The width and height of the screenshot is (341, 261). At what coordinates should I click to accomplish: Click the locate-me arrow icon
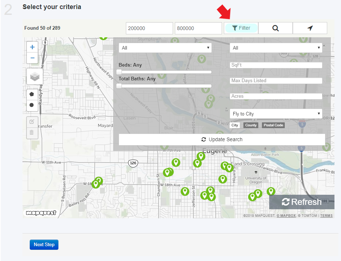pos(310,28)
